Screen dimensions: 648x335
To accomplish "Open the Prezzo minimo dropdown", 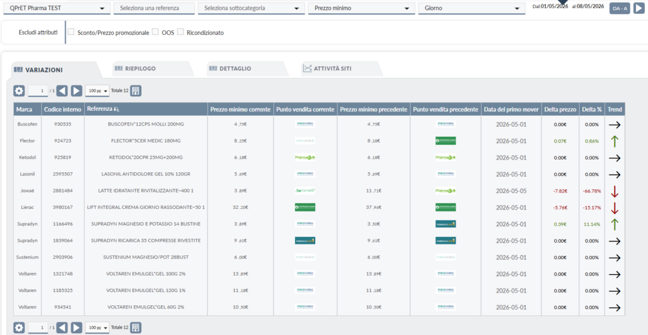I will pyautogui.click(x=361, y=8).
